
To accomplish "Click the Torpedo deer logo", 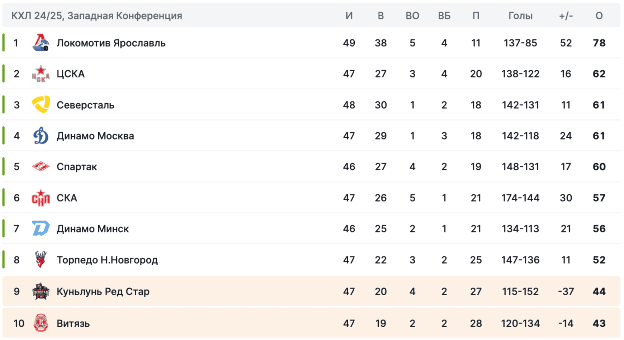I will tap(41, 259).
